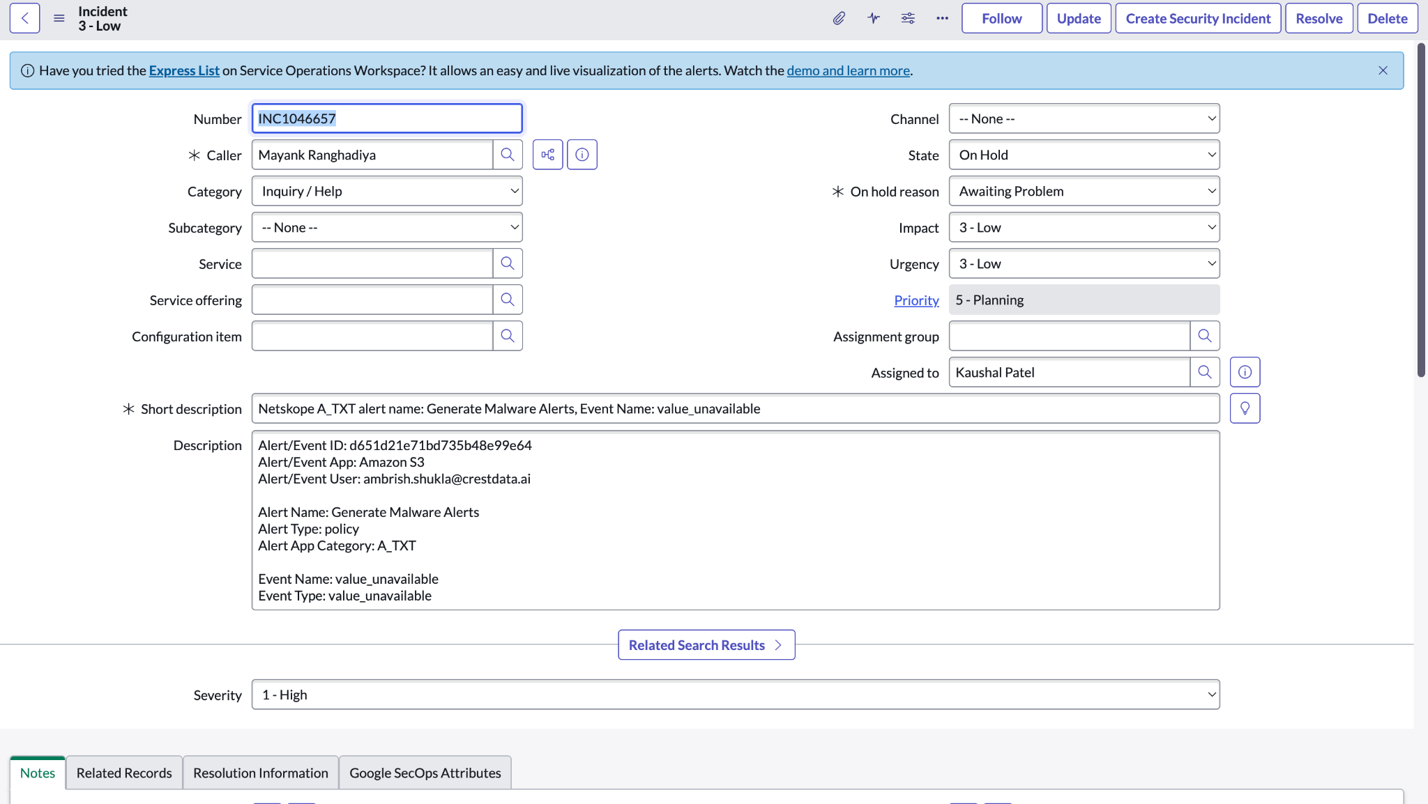
Task: Expand the Severity dropdown
Action: [x=736, y=695]
